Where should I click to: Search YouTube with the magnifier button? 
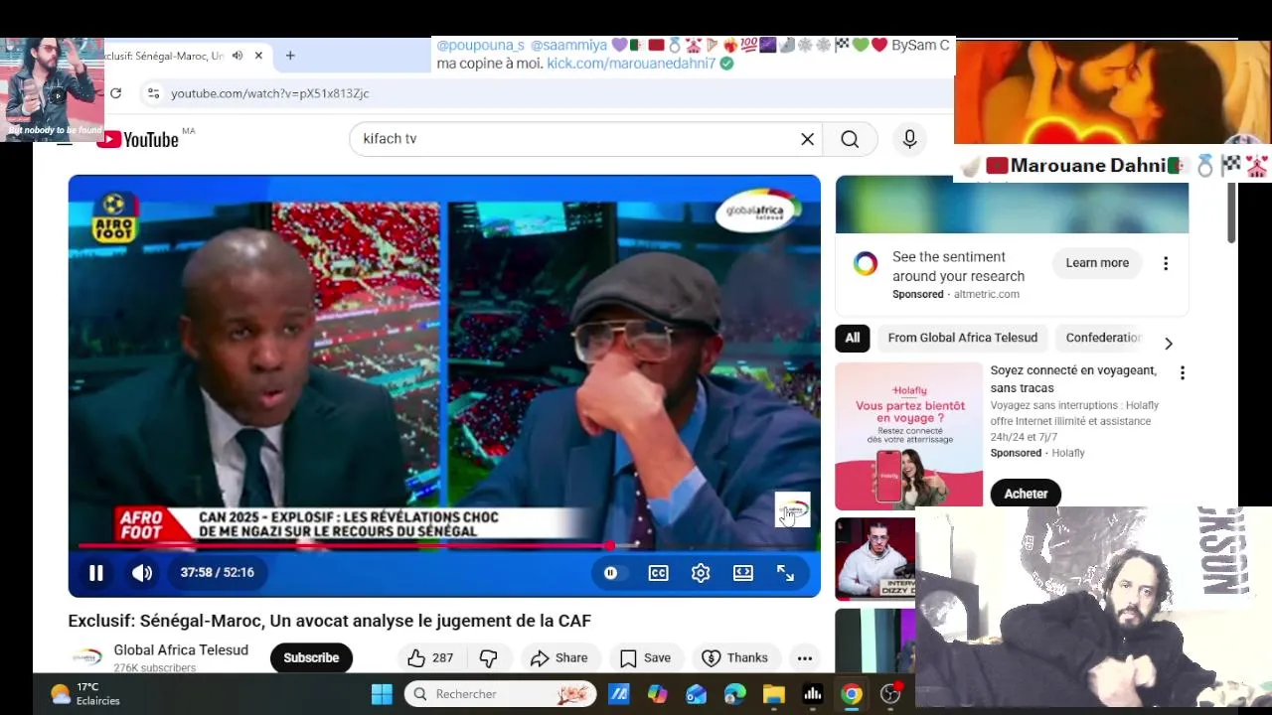coord(850,139)
